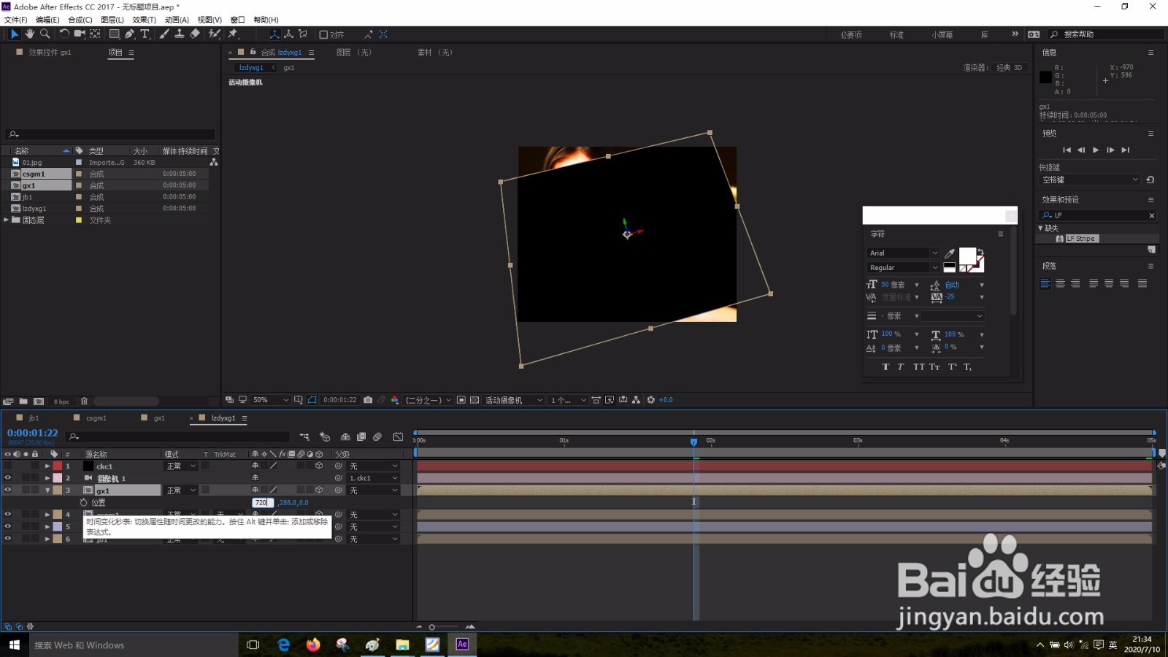This screenshot has width=1168, height=657.
Task: Create a new folder in project panel
Action: point(23,401)
